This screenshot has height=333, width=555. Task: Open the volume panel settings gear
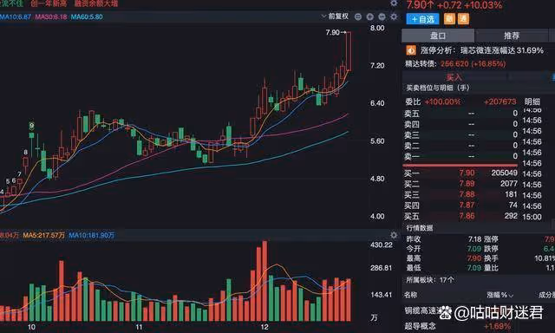[394, 235]
